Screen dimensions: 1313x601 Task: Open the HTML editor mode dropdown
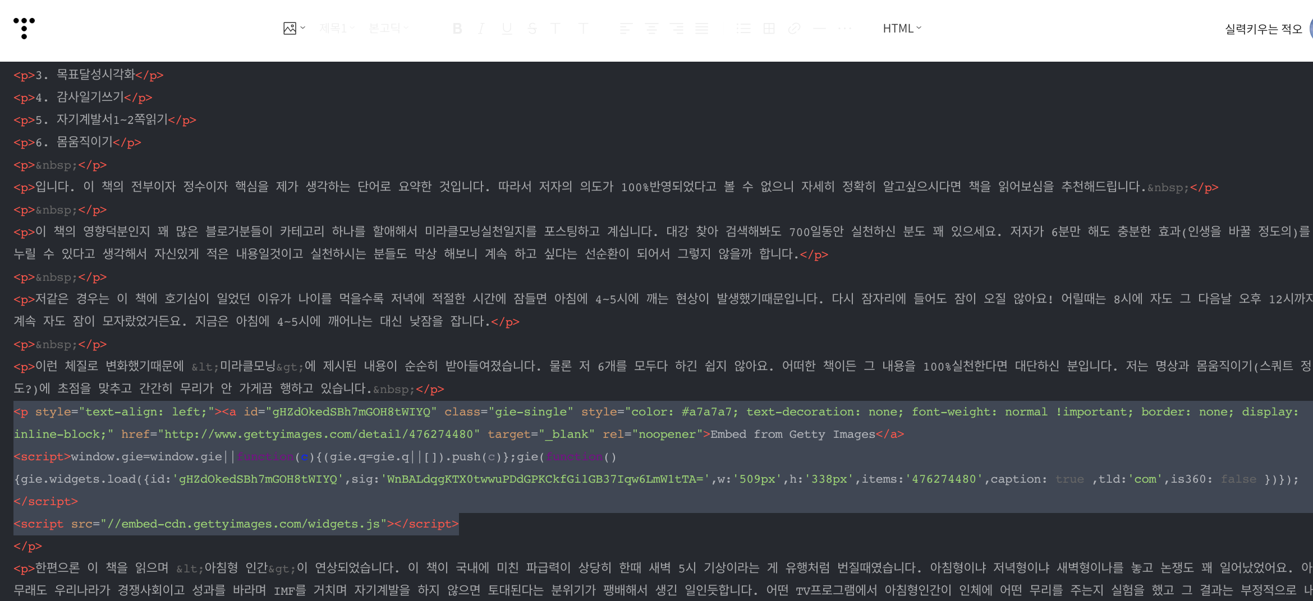pyautogui.click(x=902, y=29)
